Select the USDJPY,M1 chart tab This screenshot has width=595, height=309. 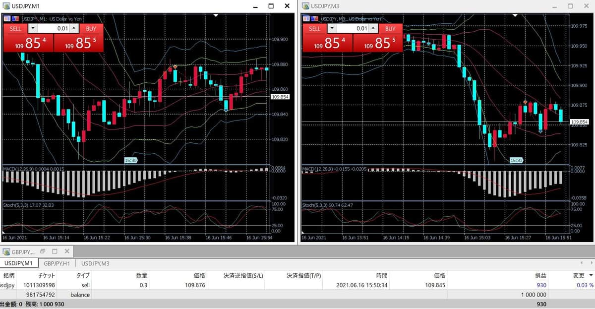point(18,263)
